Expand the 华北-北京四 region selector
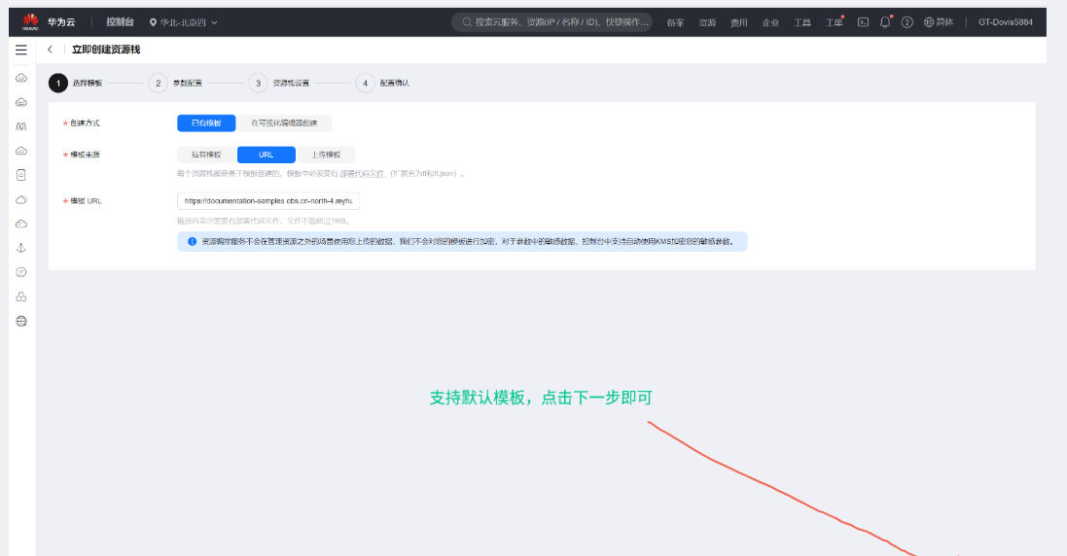1067x556 pixels. tap(184, 22)
